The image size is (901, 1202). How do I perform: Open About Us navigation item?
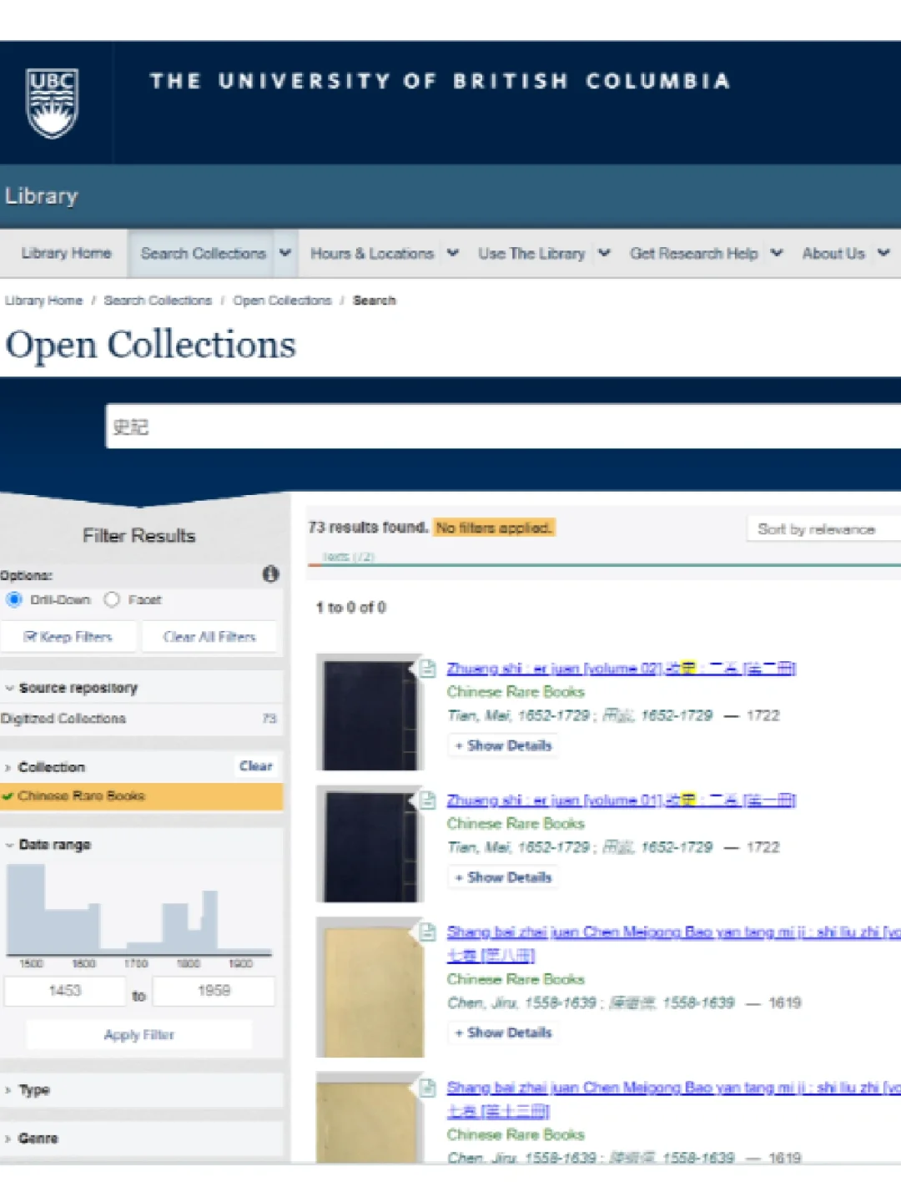[x=833, y=253]
